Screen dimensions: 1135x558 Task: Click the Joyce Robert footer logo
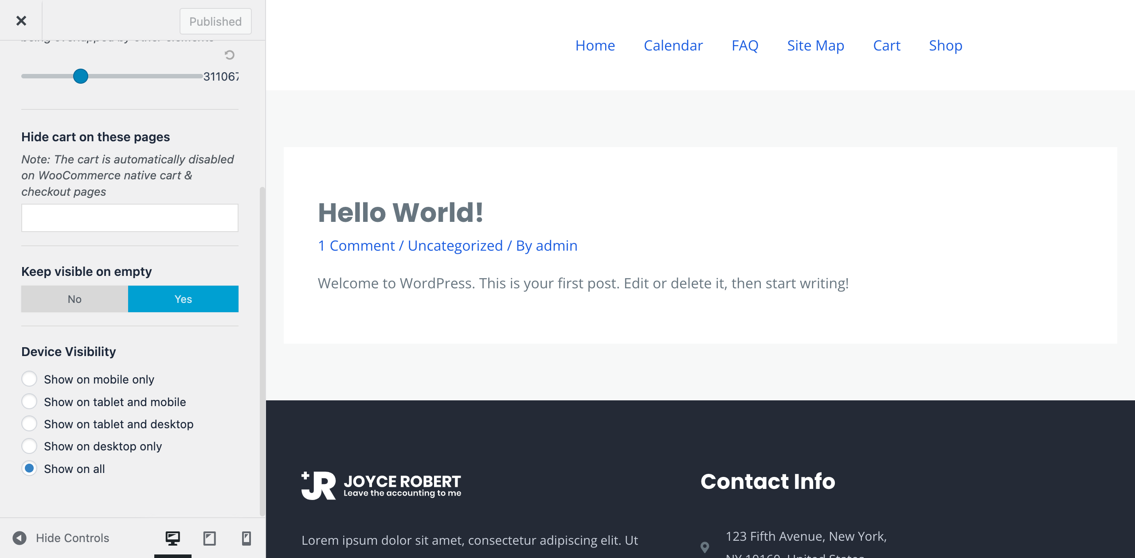point(381,486)
